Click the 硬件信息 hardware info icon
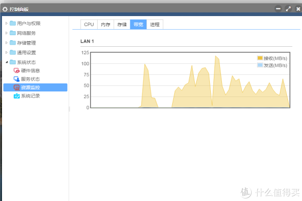This screenshot has width=302, height=201. (x=17, y=71)
